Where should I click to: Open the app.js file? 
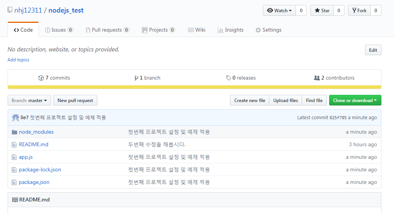(26, 157)
